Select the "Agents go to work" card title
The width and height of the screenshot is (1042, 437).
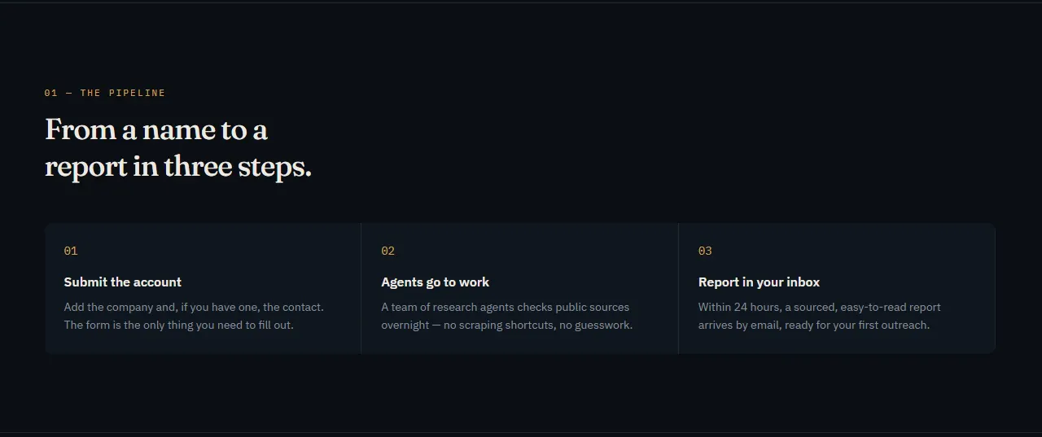pos(436,282)
